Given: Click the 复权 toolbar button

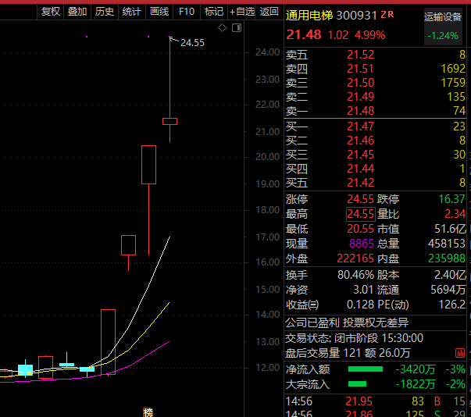Looking at the screenshot, I should (51, 12).
